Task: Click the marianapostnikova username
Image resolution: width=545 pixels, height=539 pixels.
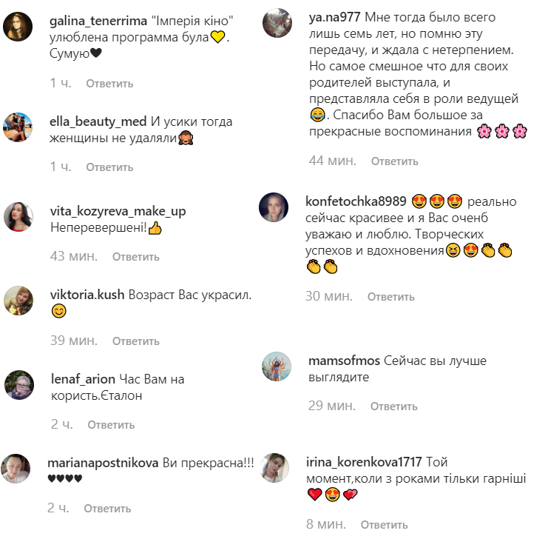Action: click(x=103, y=463)
